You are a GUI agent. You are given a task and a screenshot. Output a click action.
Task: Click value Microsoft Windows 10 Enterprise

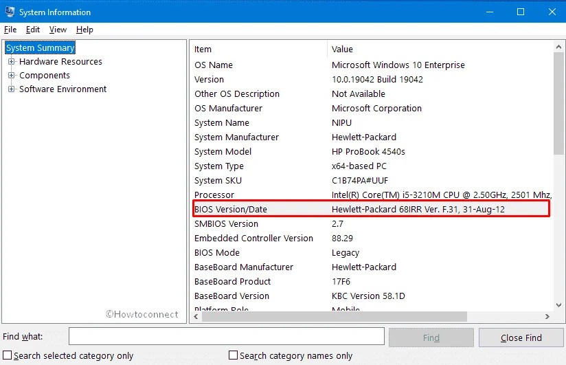398,65
